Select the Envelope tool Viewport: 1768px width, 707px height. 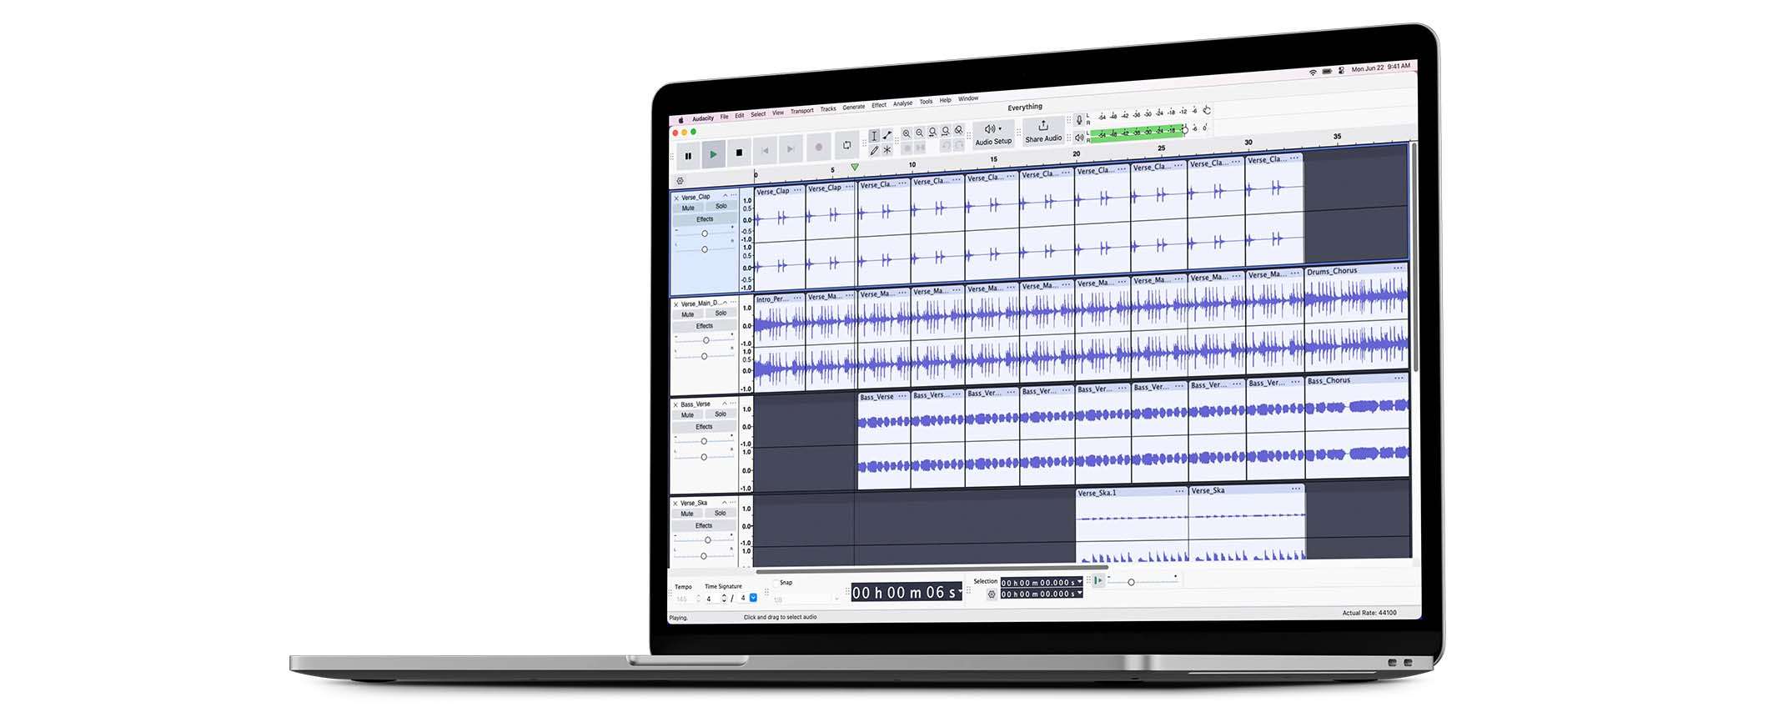tap(887, 135)
